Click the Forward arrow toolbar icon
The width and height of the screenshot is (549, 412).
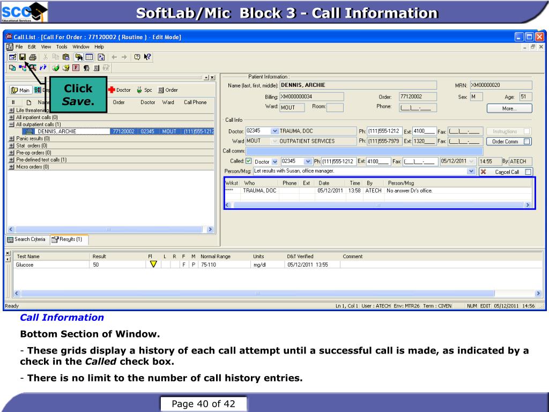124,57
